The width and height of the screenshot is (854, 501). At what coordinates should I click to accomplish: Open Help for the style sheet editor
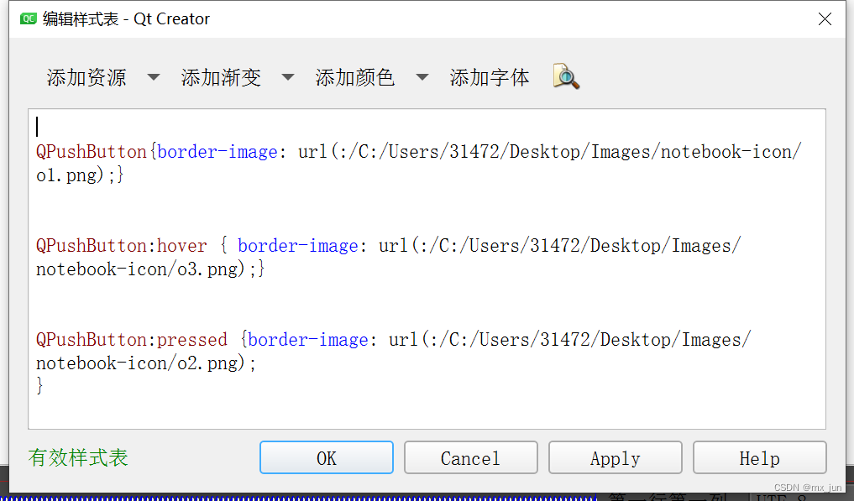760,457
